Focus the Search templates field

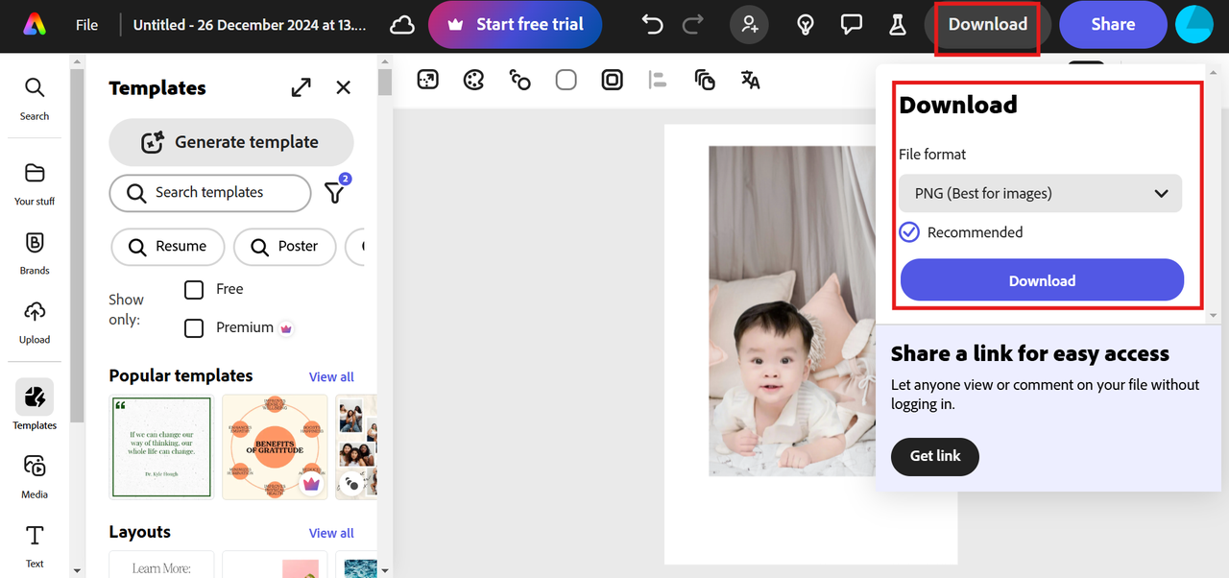click(210, 193)
